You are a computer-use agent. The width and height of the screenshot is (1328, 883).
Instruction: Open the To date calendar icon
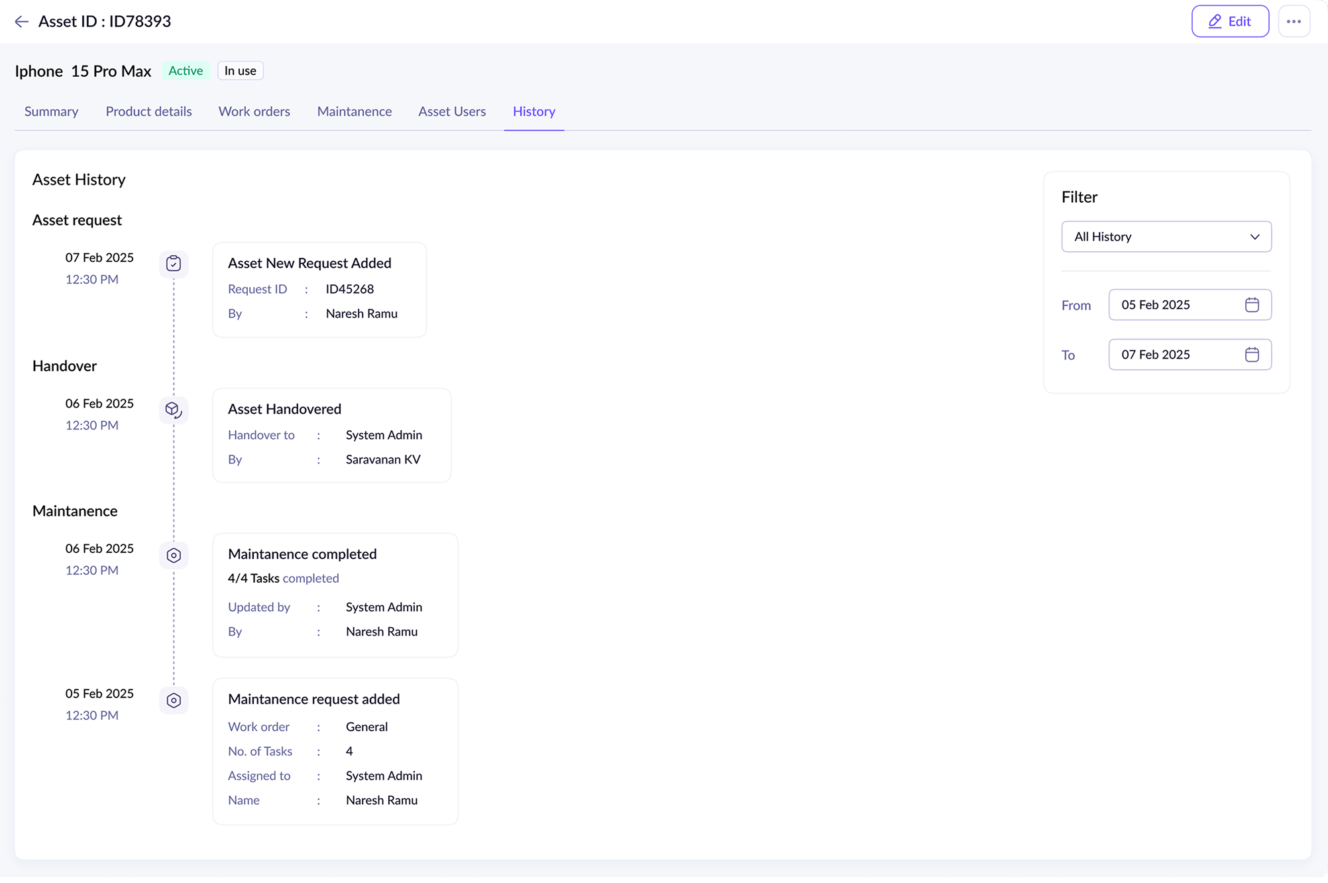[x=1252, y=355]
